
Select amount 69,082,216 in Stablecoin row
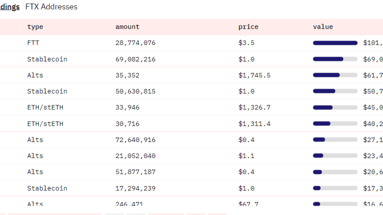click(135, 59)
